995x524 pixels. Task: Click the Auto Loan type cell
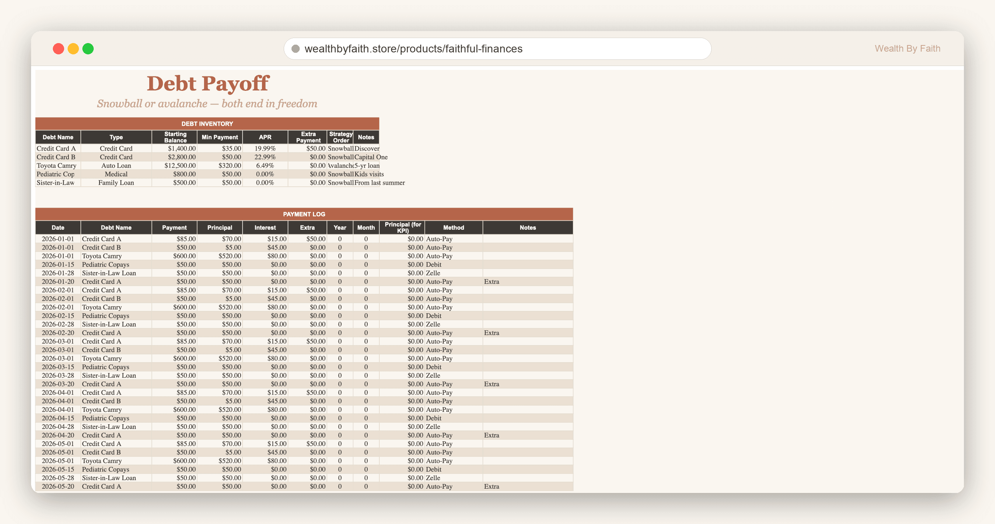tap(116, 165)
